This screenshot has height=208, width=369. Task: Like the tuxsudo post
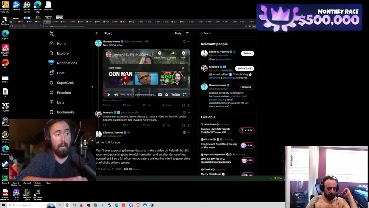[144, 125]
